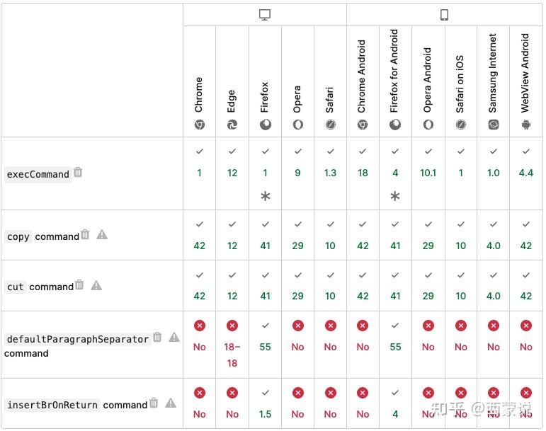Click the Opera column header
This screenshot has height=431, width=546.
tap(297, 100)
